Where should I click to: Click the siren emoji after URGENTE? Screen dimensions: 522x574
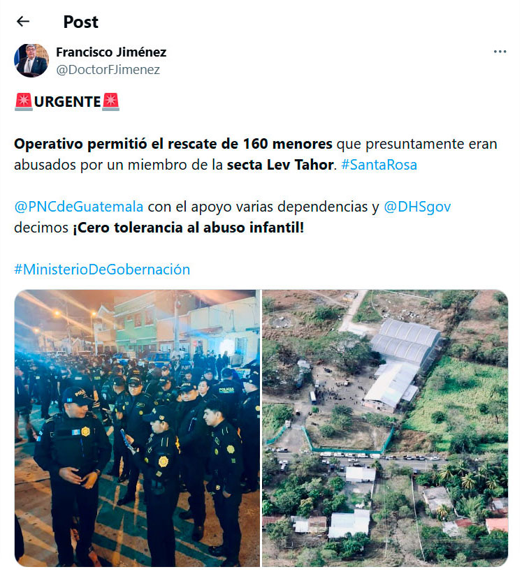pos(110,102)
